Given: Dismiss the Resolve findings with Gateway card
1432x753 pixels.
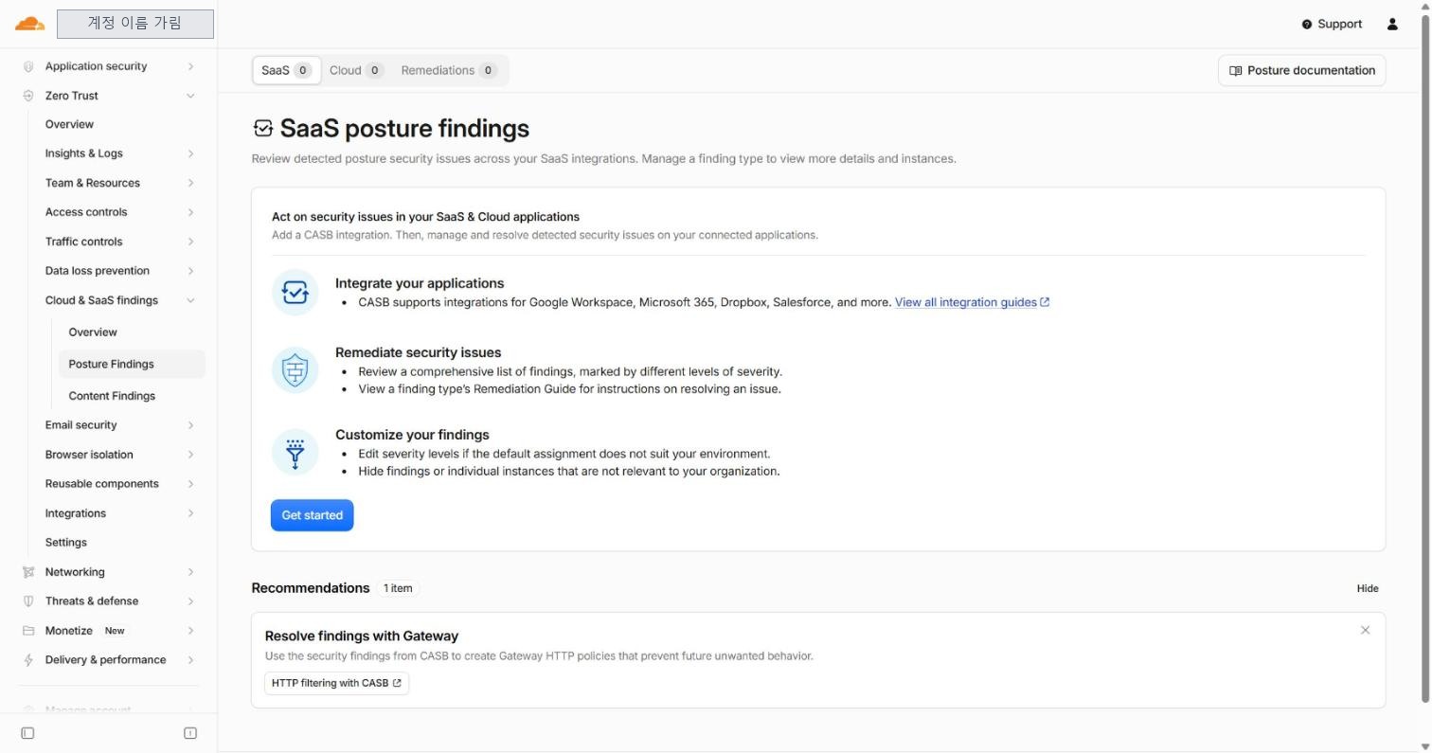Looking at the screenshot, I should pos(1365,630).
